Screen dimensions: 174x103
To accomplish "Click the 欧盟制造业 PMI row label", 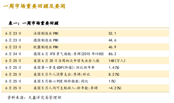I will coord(46,47).
